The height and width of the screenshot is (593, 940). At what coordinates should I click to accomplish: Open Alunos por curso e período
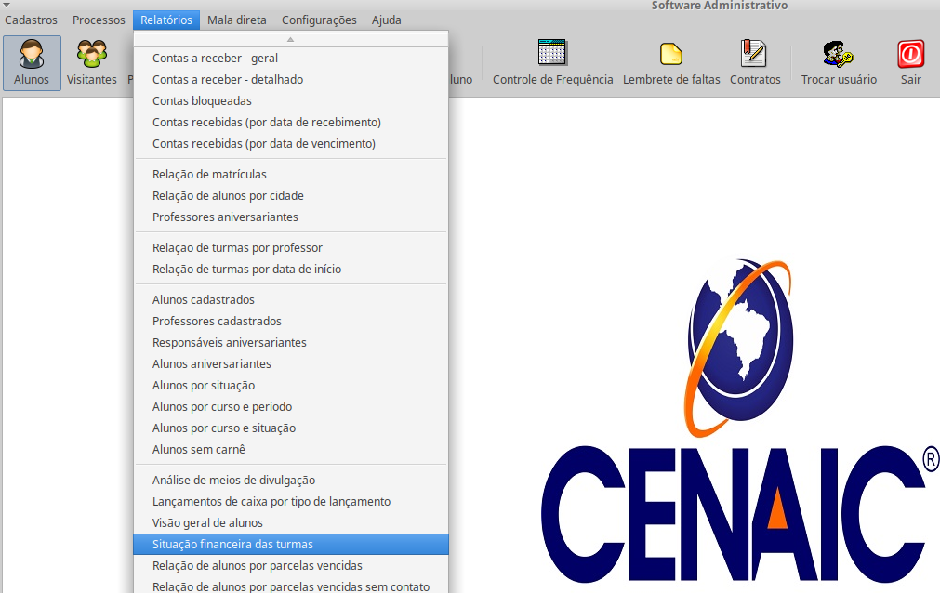click(291, 407)
